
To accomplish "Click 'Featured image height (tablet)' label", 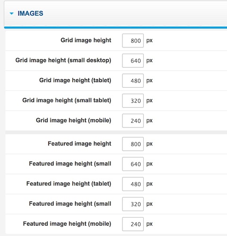I will (x=69, y=184).
